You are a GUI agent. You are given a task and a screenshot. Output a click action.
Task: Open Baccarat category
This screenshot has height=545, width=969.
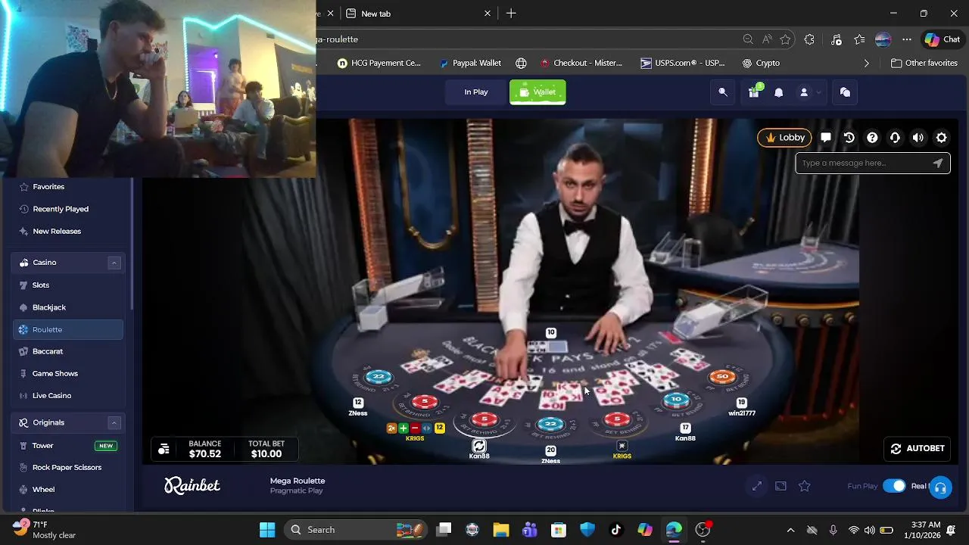tap(48, 351)
